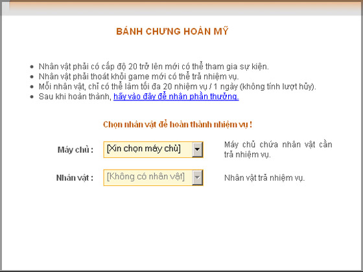363x272 pixels.
Task: Click the orange gradient header bar
Action: [181, 8]
